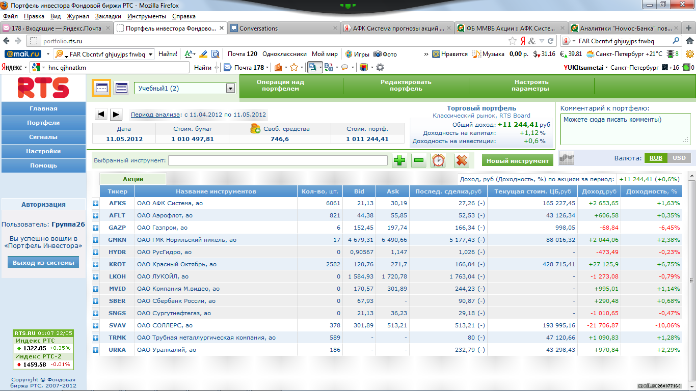Click Одноклассники link in Mail.ru toolbar
696x391 pixels.
(284, 54)
